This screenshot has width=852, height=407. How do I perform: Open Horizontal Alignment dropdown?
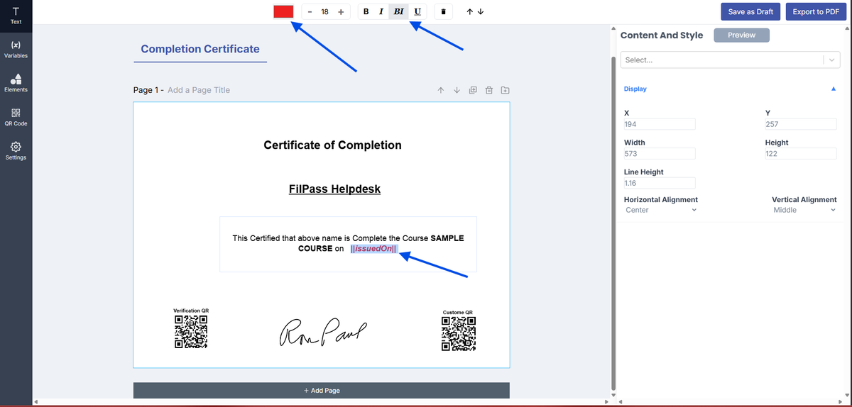(x=660, y=210)
